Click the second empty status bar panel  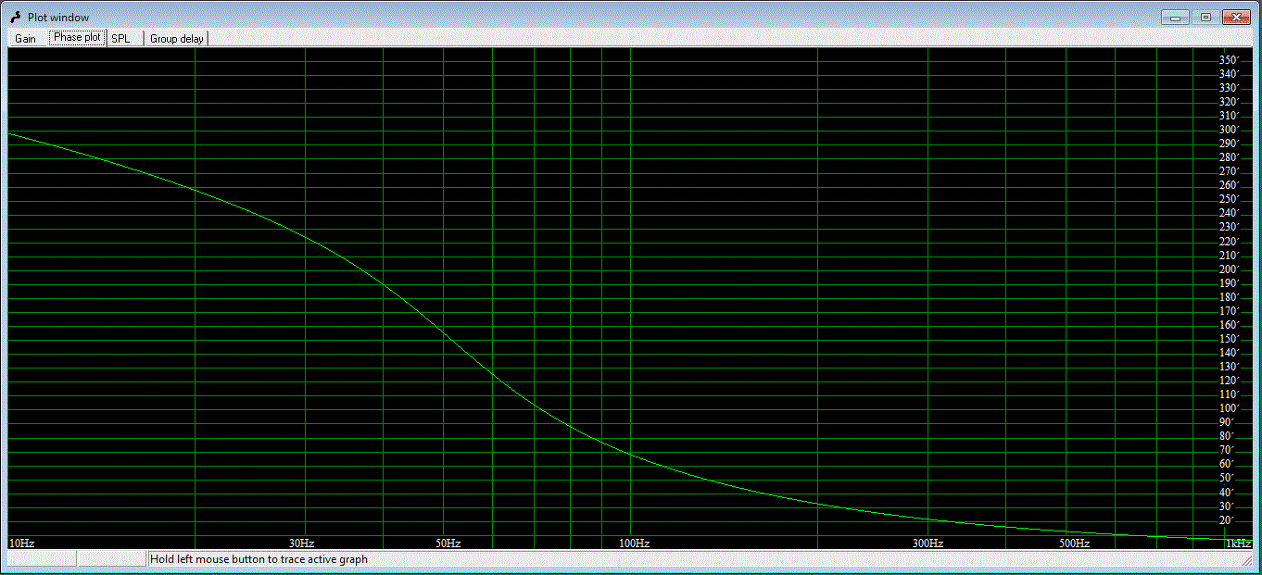[112, 559]
